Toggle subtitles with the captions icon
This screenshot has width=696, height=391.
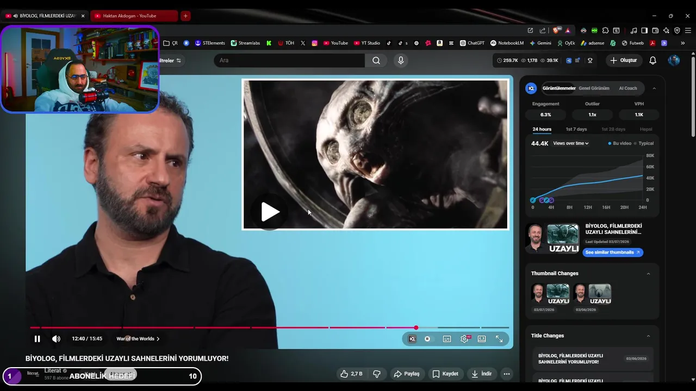[x=447, y=339]
